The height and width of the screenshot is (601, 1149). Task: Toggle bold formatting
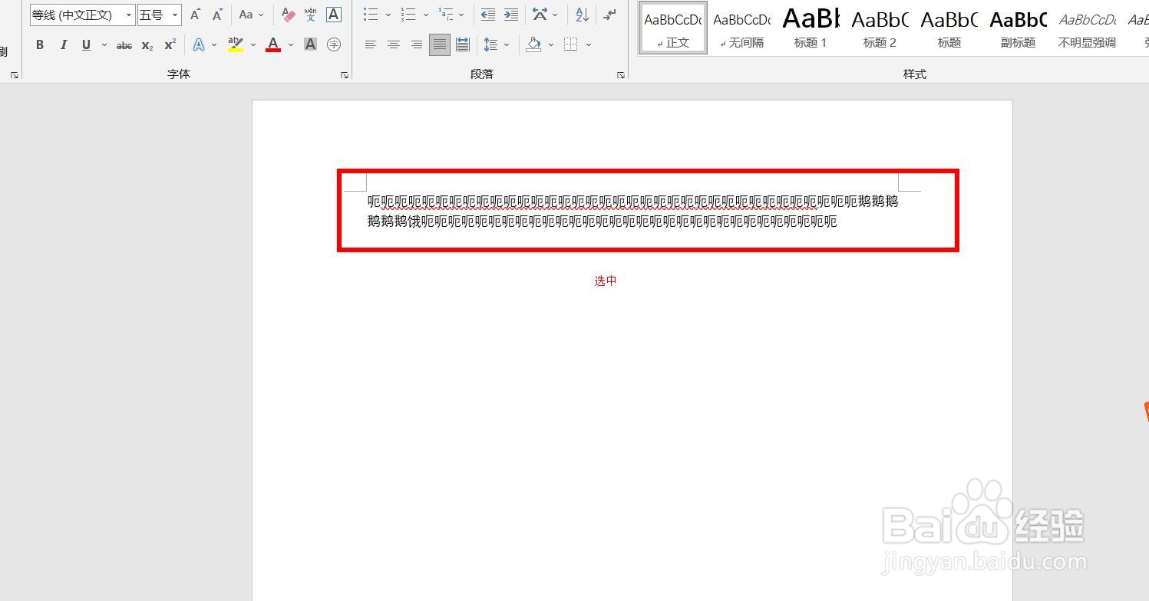click(x=40, y=45)
